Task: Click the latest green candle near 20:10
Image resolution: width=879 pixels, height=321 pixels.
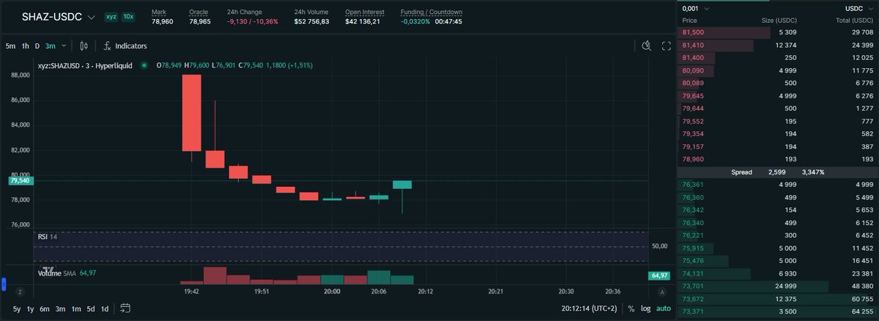Action: (x=402, y=185)
